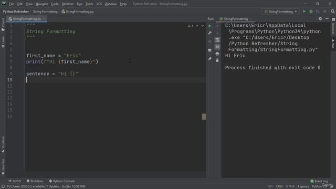Run StringFormatting with the main toolbar play button

[x=304, y=12]
